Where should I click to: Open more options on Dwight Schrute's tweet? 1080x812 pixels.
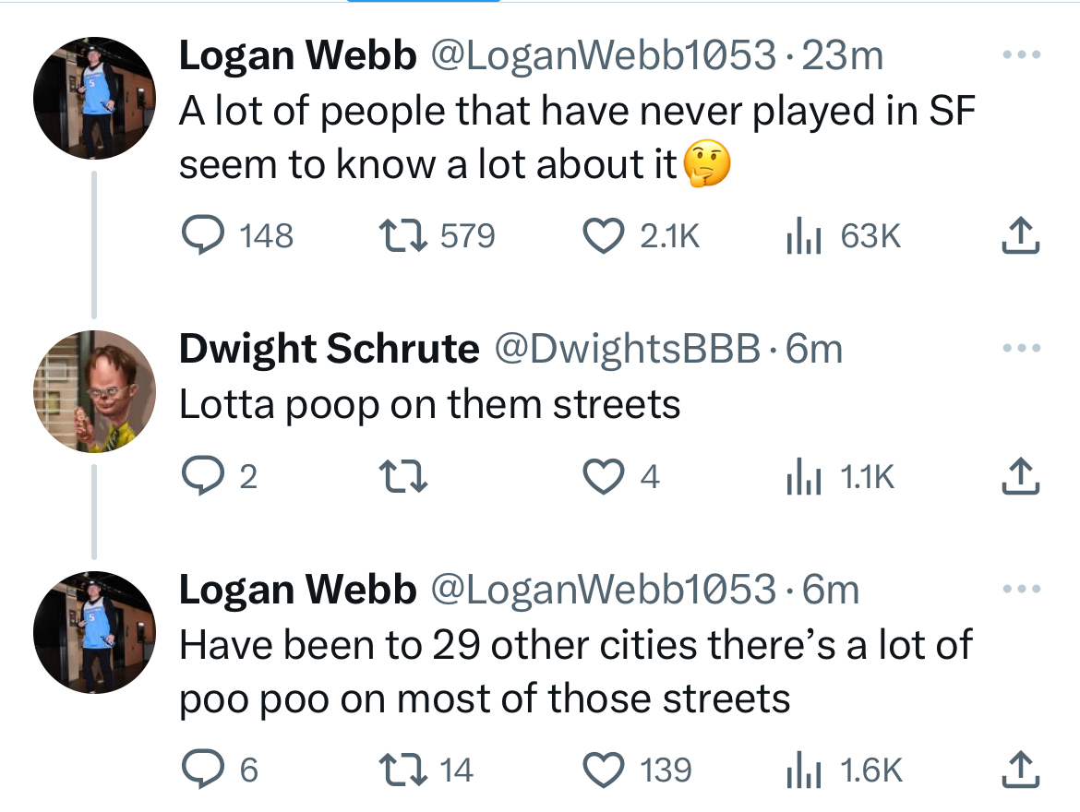click(1022, 349)
